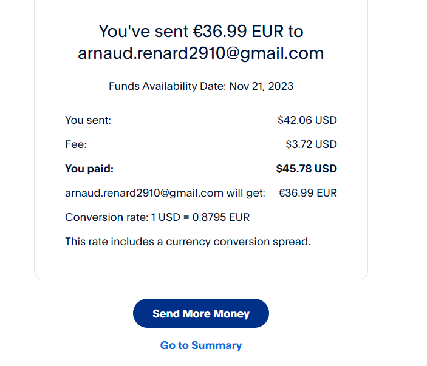Click the "Fee:" row label

[76, 144]
